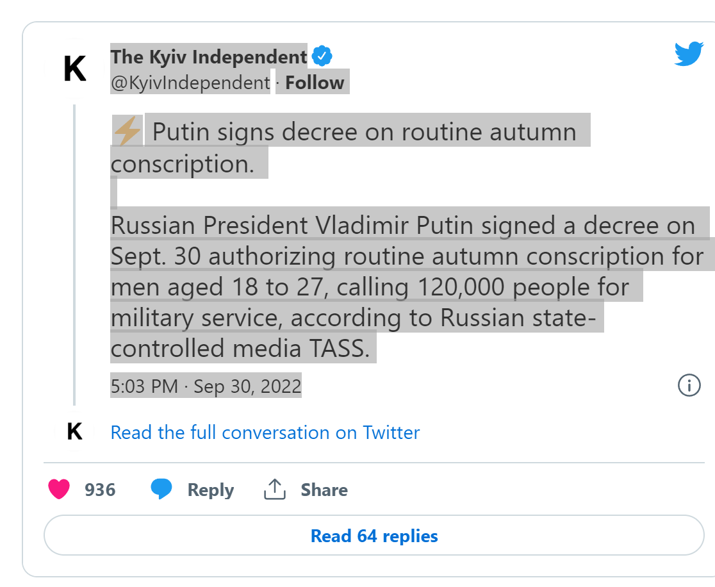This screenshot has height=587, width=715.
Task: Click the small K avatar near conversation link
Action: [75, 432]
